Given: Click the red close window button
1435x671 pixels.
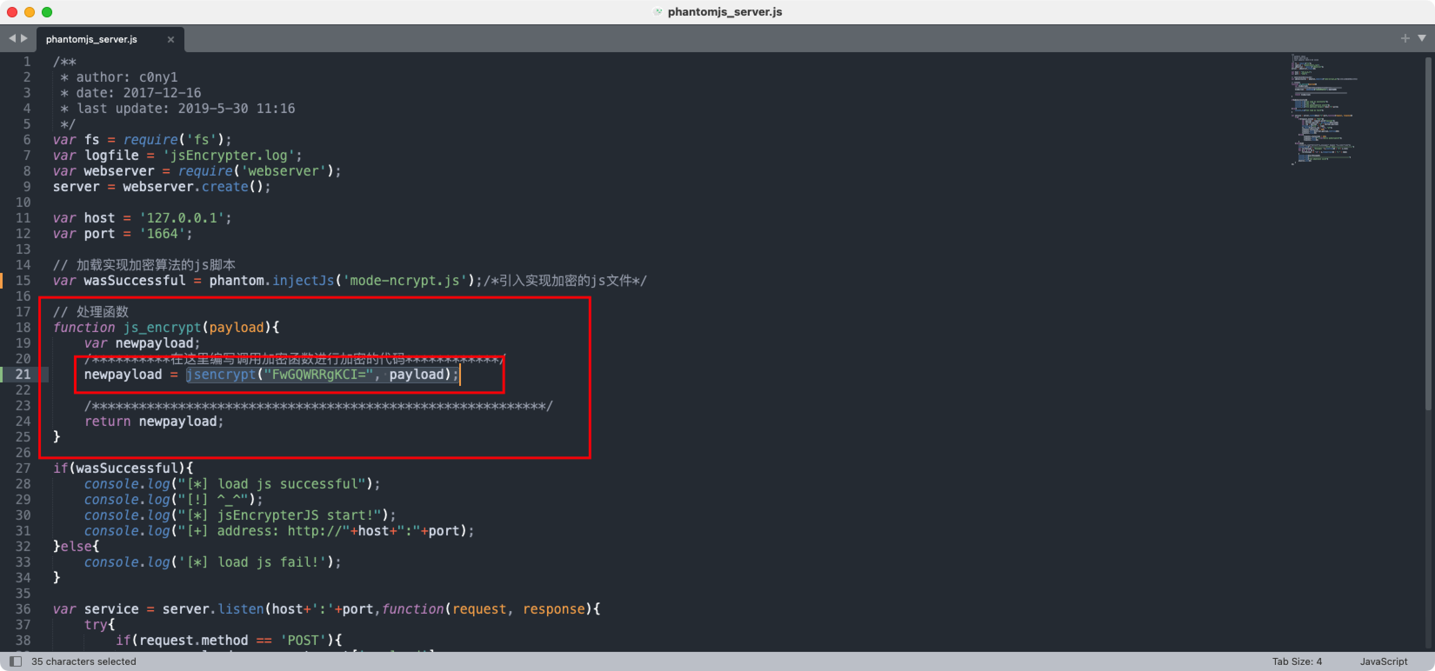Looking at the screenshot, I should (12, 12).
